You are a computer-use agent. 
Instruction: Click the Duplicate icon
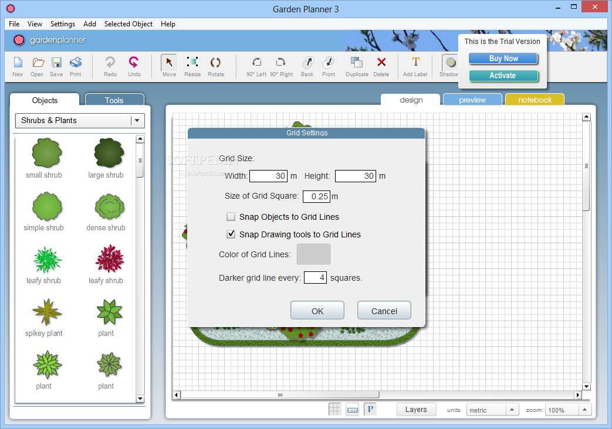(356, 62)
